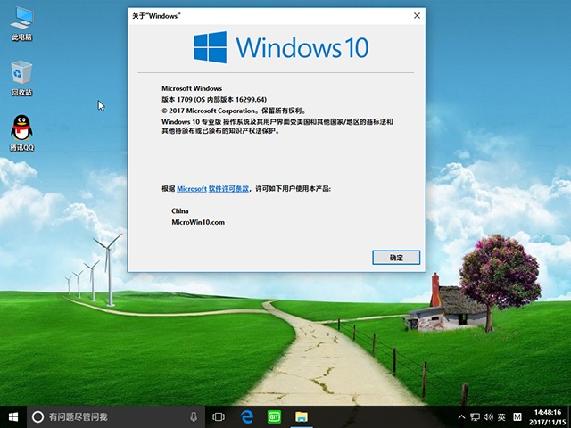
Task: Click the Cortana microphone icon
Action: pos(194,416)
